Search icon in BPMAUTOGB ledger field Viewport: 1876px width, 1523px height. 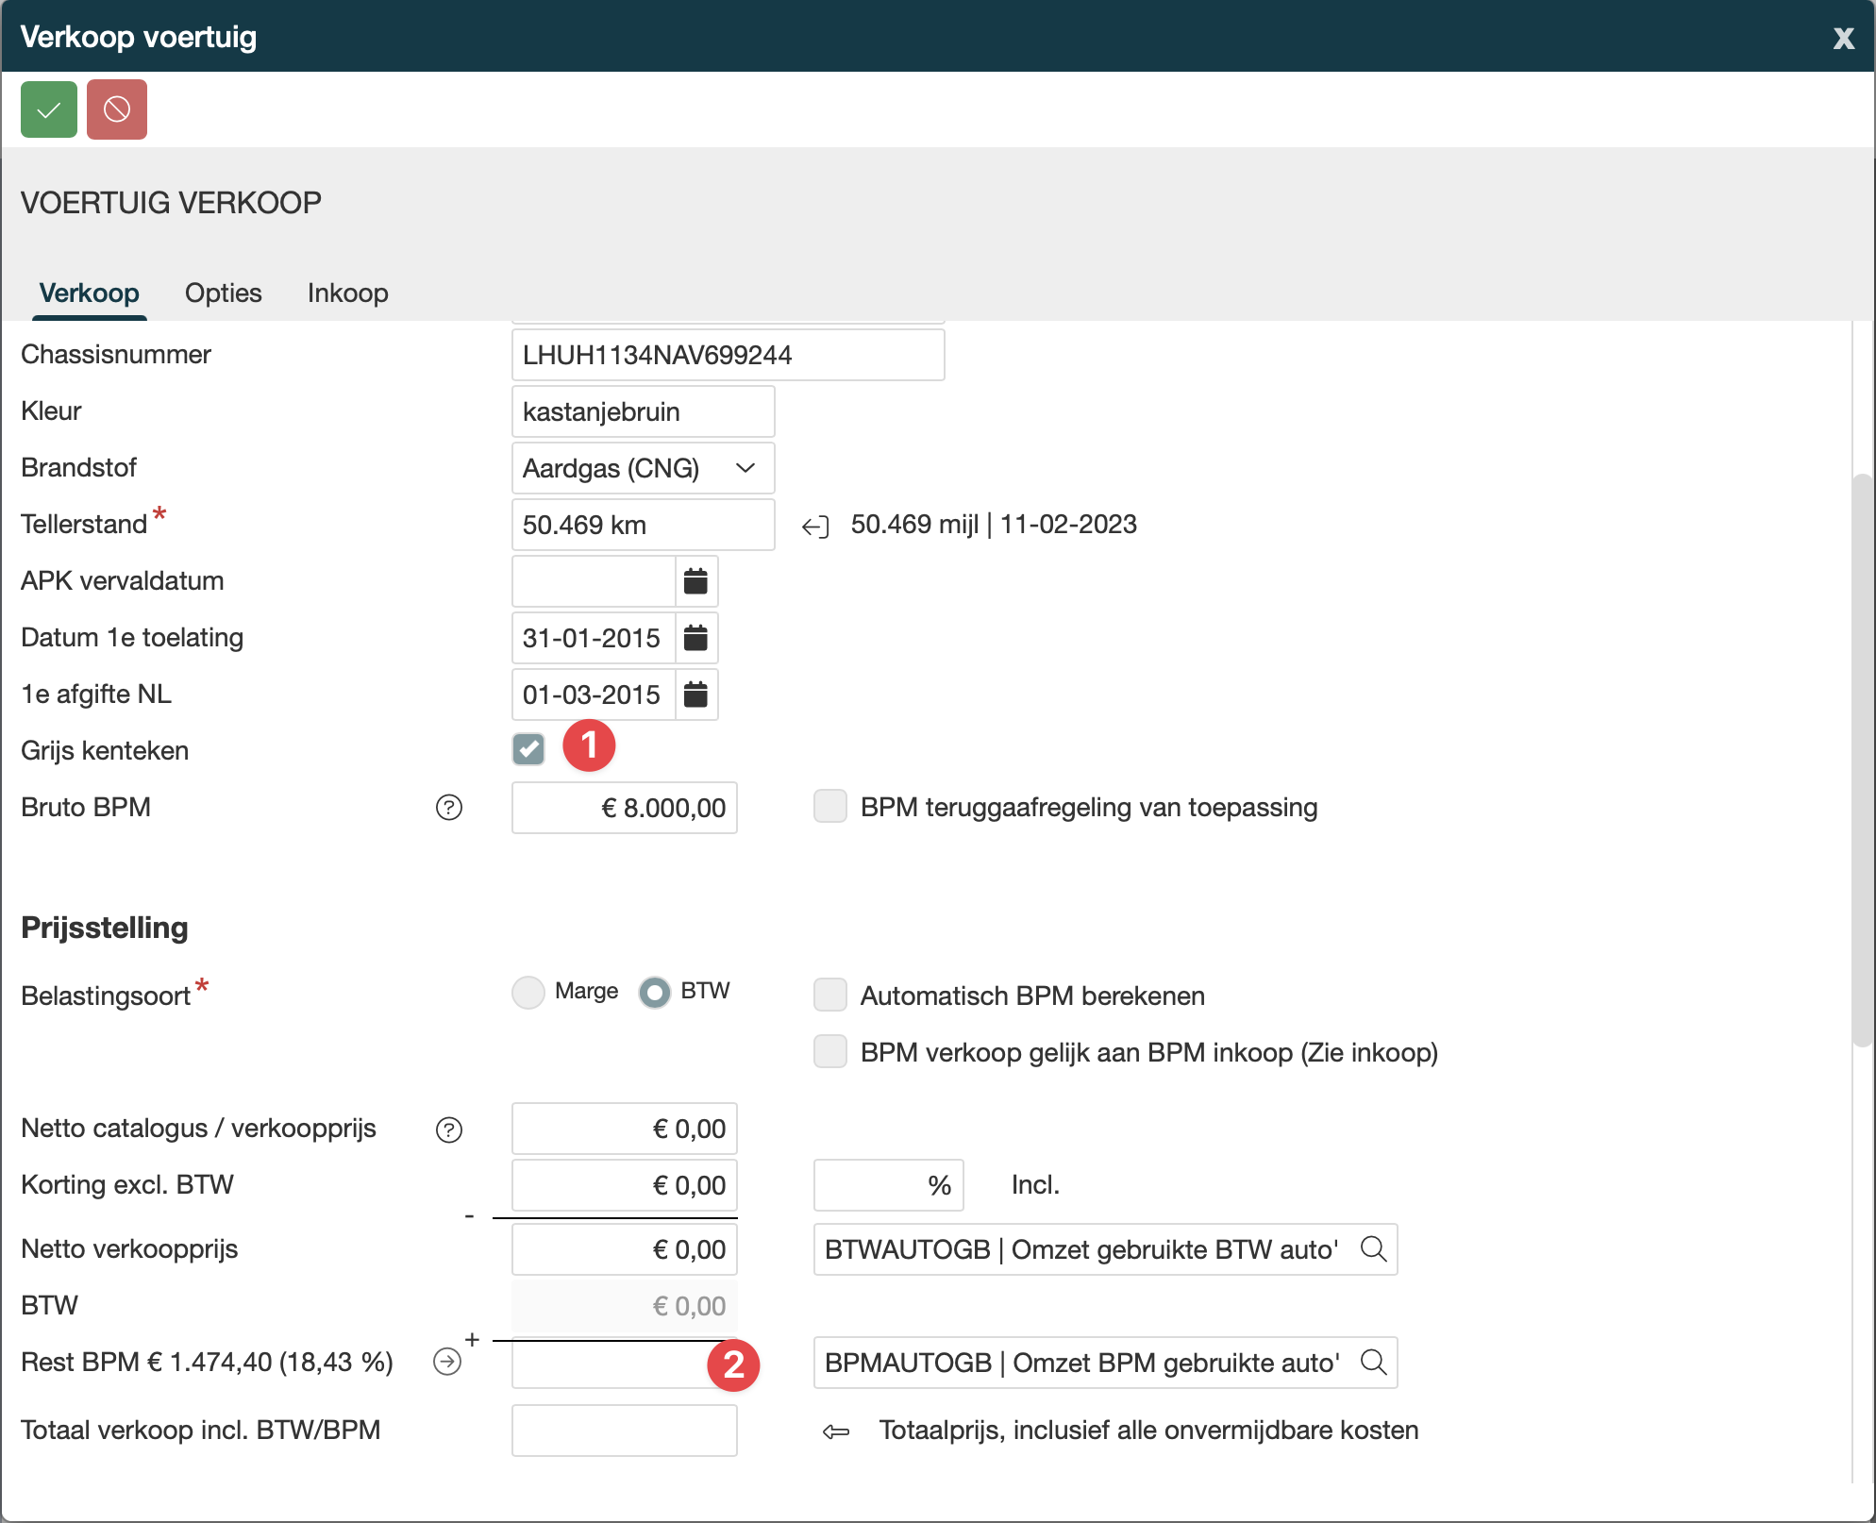tap(1373, 1363)
